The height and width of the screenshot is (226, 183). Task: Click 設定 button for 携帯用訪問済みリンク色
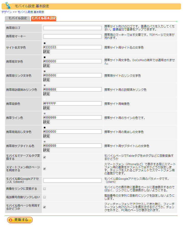[47, 94]
